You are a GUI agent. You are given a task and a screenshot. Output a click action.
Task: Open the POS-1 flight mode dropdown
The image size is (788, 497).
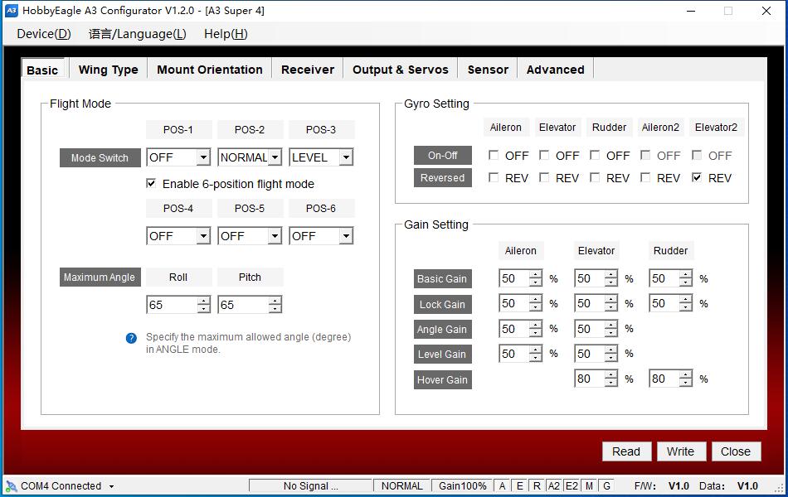[203, 157]
